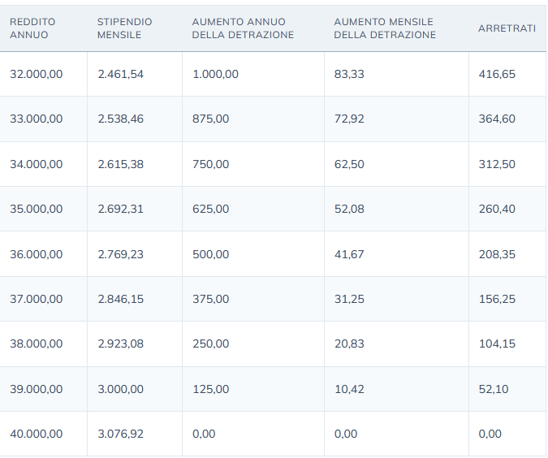The height and width of the screenshot is (458, 548).
Task: Click the 52,08 monthly increase cell
Action: [349, 209]
